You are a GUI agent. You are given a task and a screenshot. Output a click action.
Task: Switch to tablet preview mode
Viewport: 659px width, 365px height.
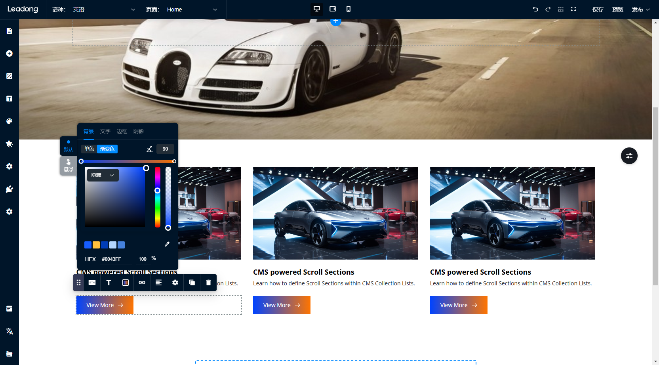click(333, 9)
